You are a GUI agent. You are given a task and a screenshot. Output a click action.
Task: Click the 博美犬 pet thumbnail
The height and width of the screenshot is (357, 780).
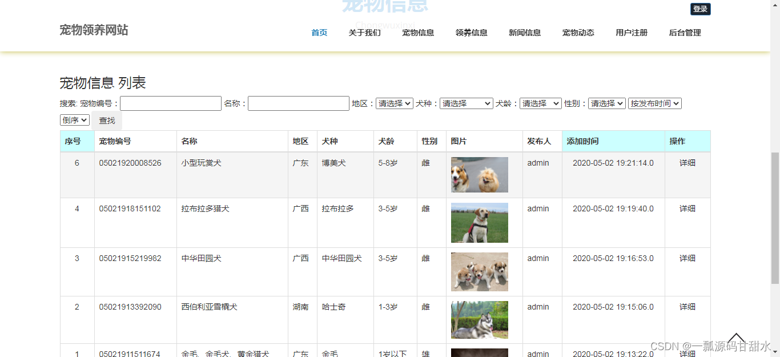480,175
